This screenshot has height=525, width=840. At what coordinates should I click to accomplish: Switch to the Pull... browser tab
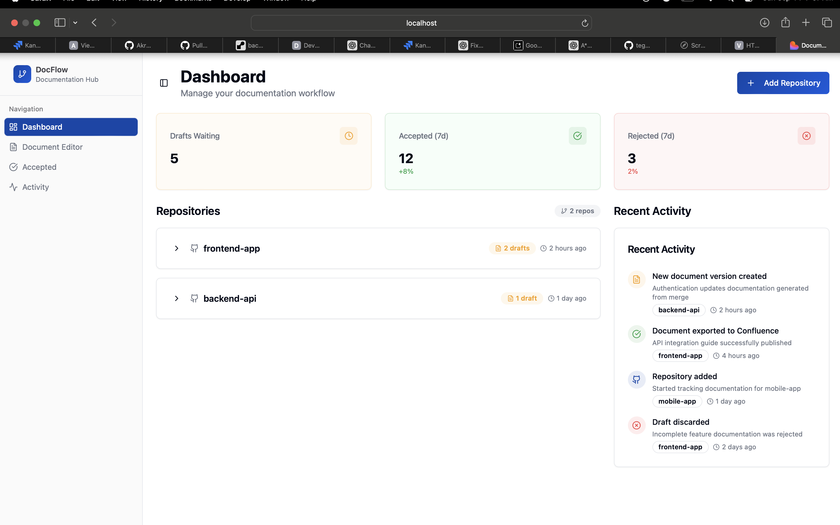click(x=194, y=45)
